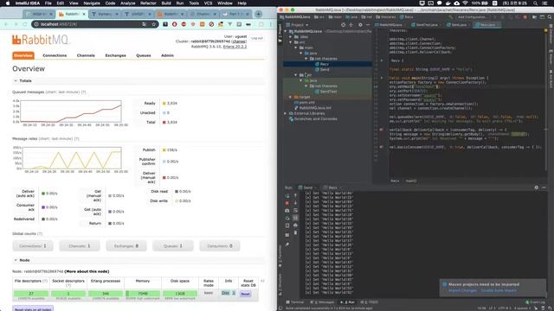Viewport: 554px width, 311px height.
Task: Open the Channels tab in RabbitMQ
Action: [x=86, y=55]
